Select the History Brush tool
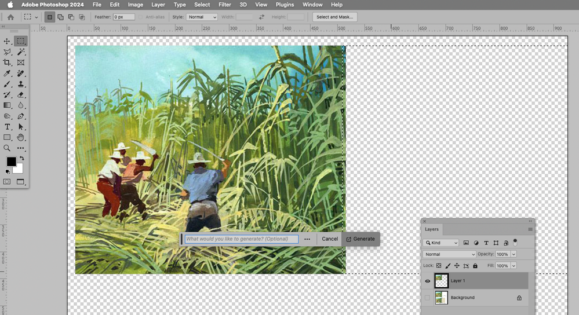Viewport: 579px width, 315px height. [7, 95]
